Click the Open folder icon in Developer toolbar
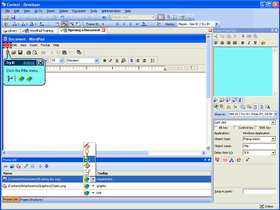Viewport: 280px width, 210px height. pyautogui.click(x=7, y=17)
